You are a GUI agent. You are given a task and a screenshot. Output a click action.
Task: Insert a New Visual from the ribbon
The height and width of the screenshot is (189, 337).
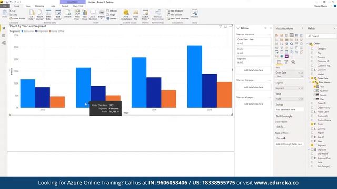(x=85, y=15)
